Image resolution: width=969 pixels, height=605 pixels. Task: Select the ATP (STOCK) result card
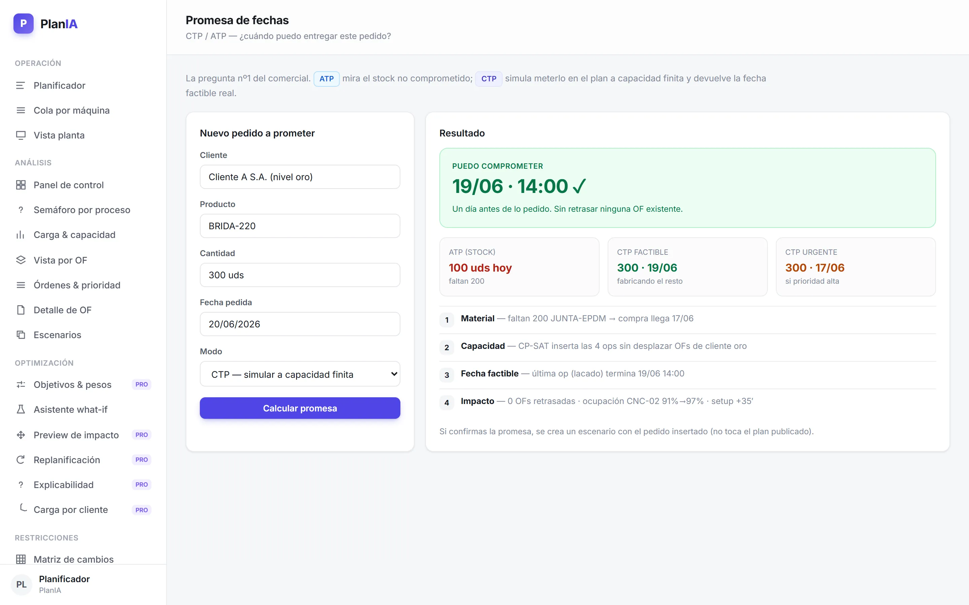(519, 267)
